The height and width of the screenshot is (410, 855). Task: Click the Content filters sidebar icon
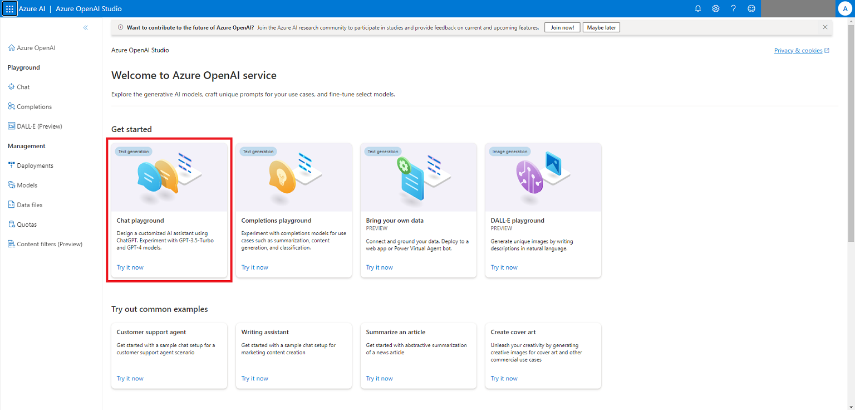12,244
